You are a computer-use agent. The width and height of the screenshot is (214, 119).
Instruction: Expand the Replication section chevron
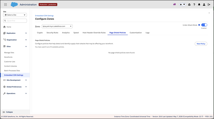coord(26,33)
